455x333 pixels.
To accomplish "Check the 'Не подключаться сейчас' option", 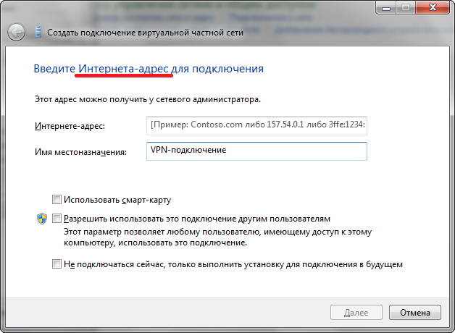I will click(x=57, y=264).
